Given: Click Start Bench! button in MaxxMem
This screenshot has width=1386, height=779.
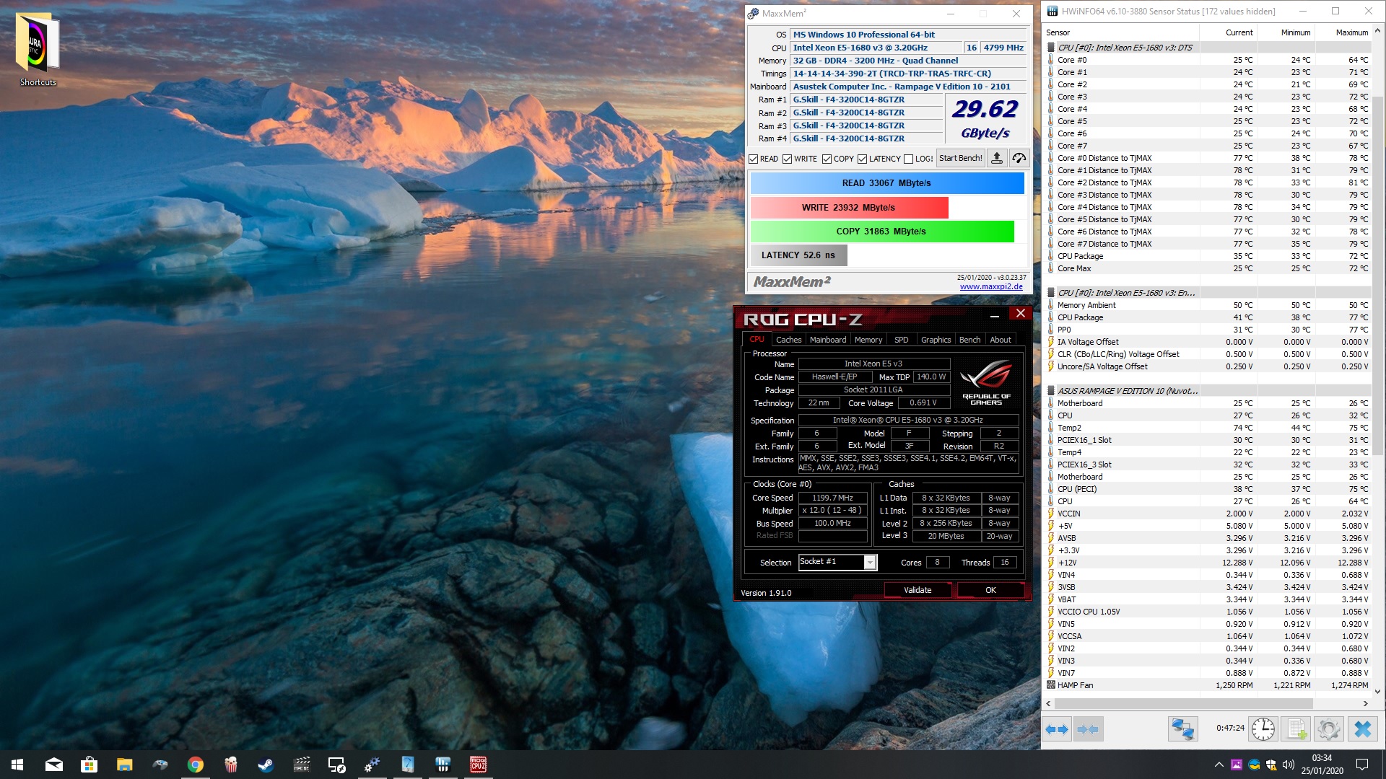Looking at the screenshot, I should click(x=960, y=159).
